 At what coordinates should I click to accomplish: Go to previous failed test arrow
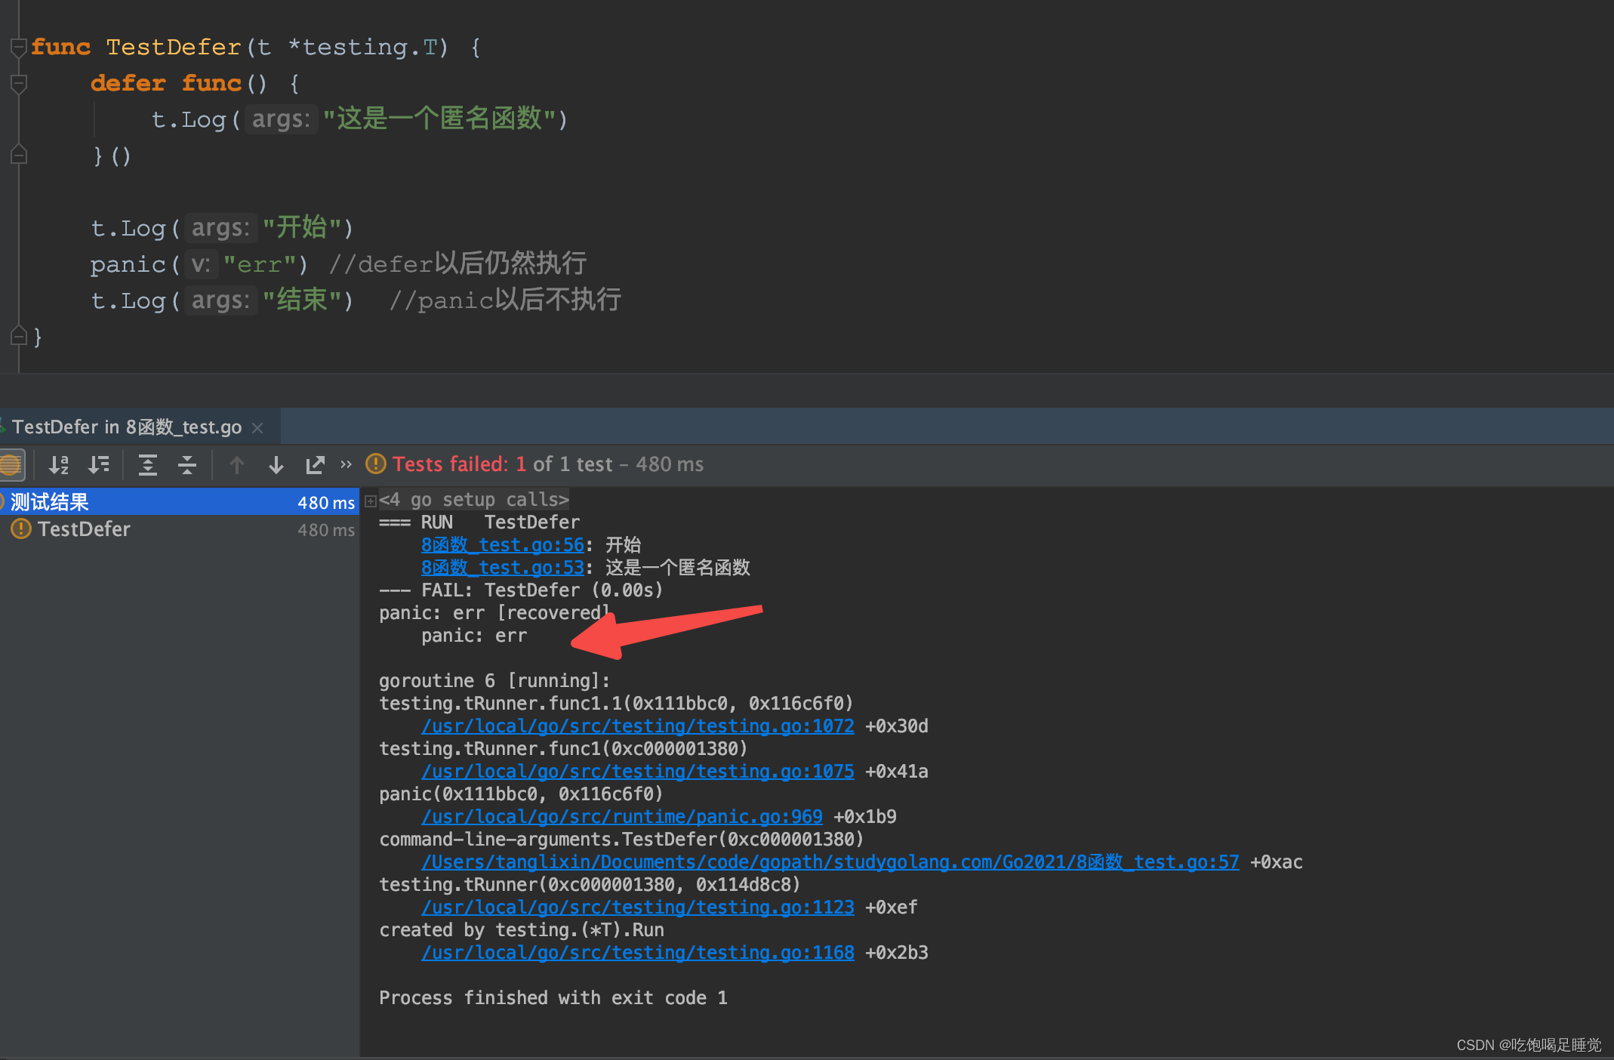237,464
